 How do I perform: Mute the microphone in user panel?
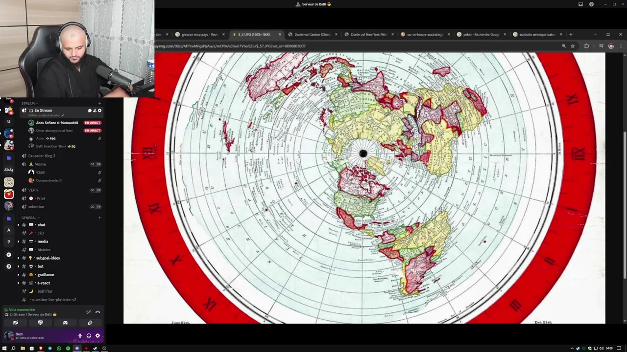point(80,336)
